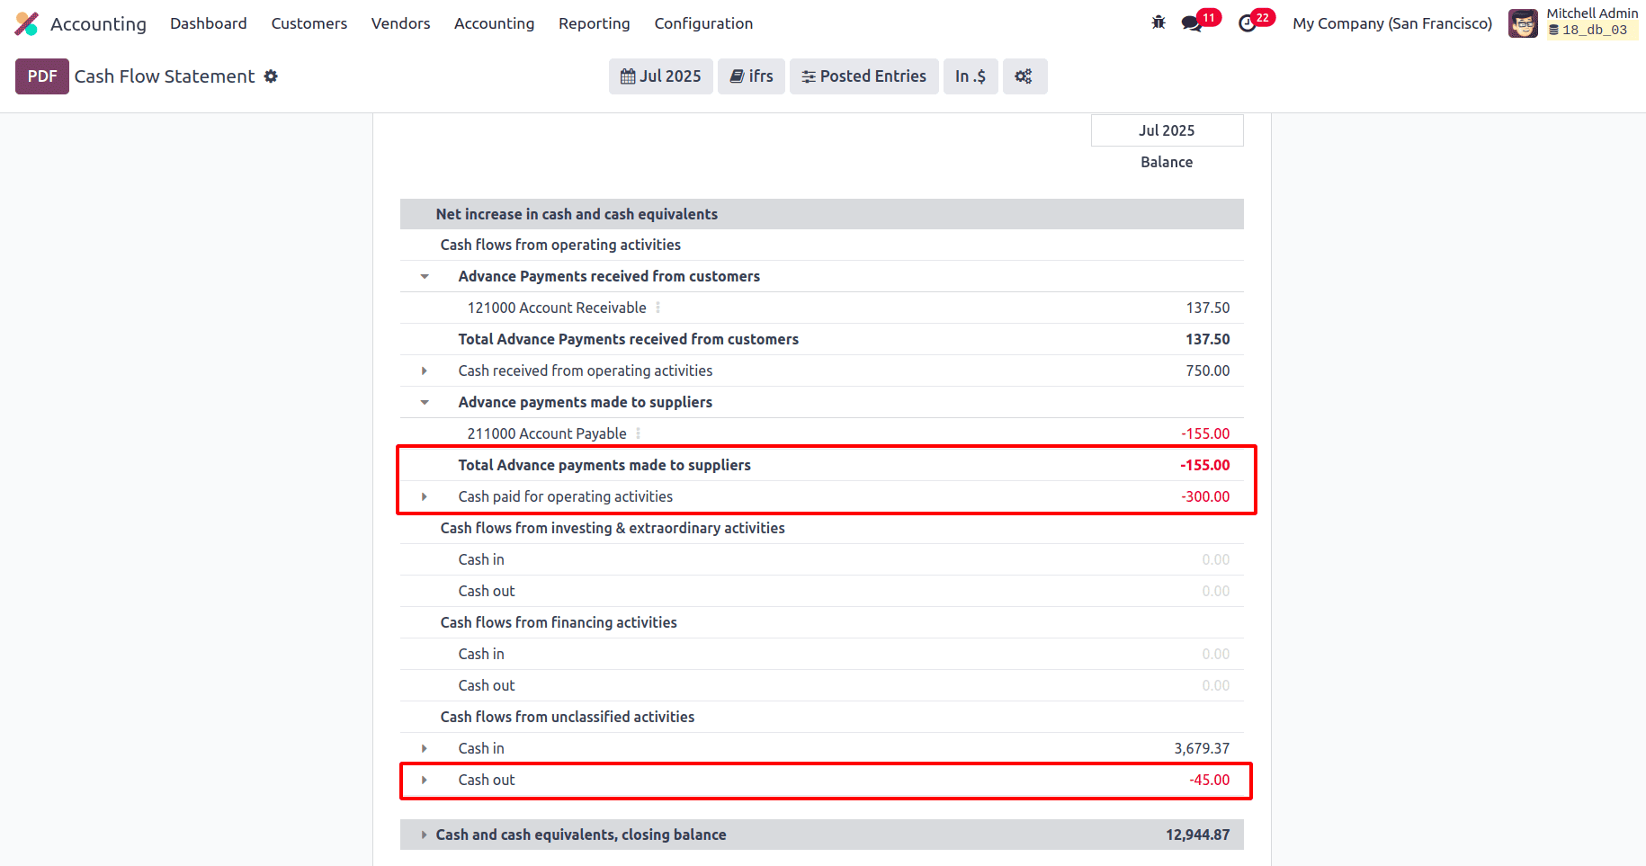
Task: Click Net increase in cash and cash equivalents
Action: (x=577, y=214)
